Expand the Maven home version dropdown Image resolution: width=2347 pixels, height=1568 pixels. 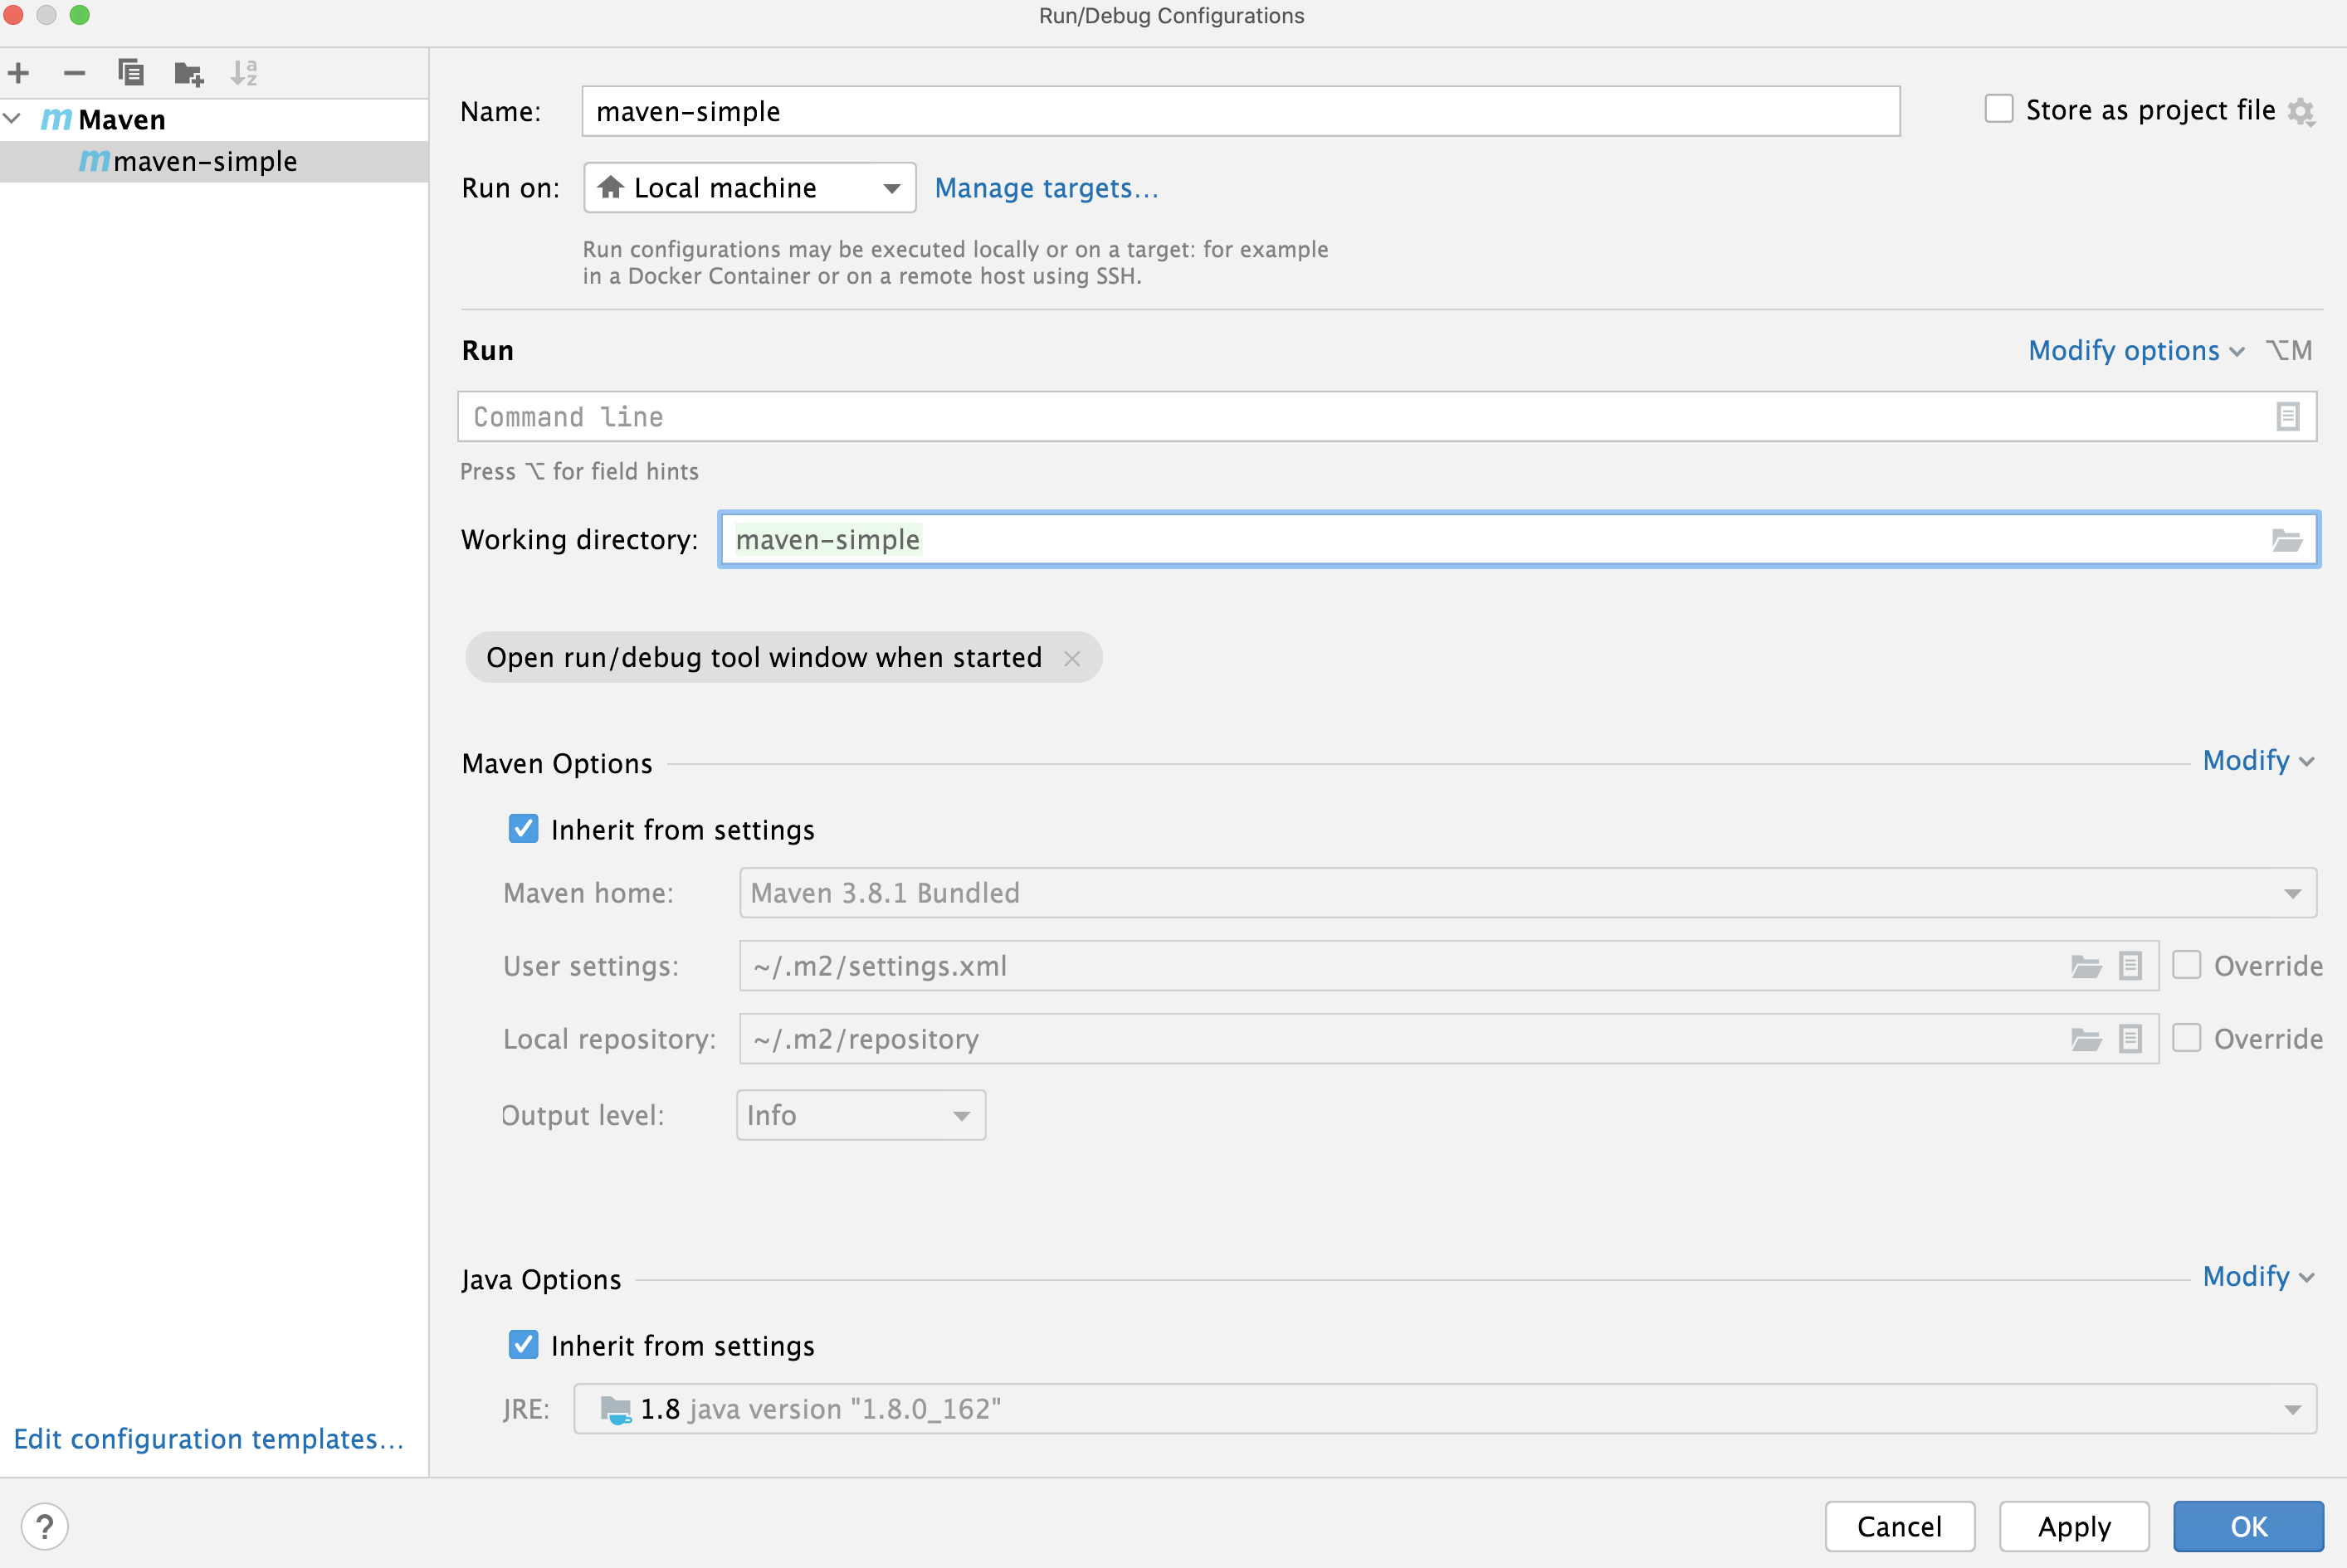[2287, 893]
